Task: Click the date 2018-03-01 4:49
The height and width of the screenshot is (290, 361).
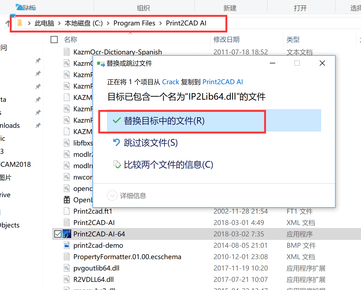Action: (239, 223)
